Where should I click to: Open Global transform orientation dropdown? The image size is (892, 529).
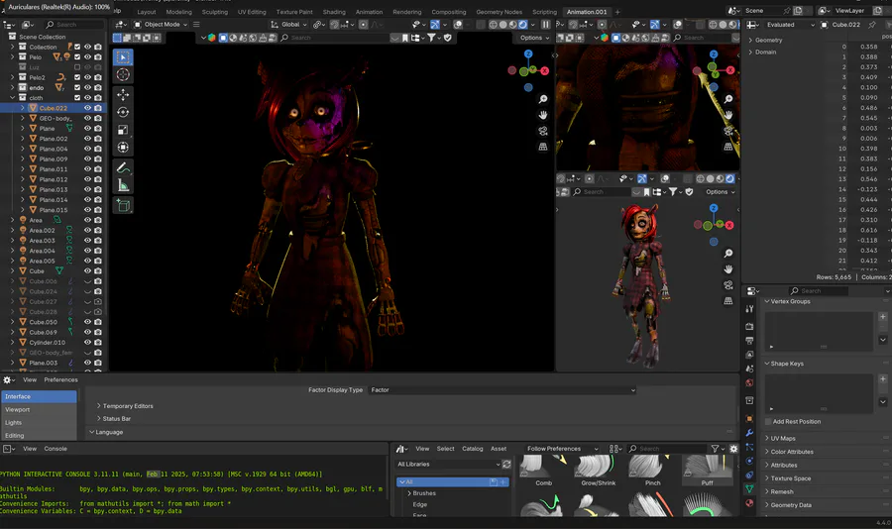[x=289, y=25]
